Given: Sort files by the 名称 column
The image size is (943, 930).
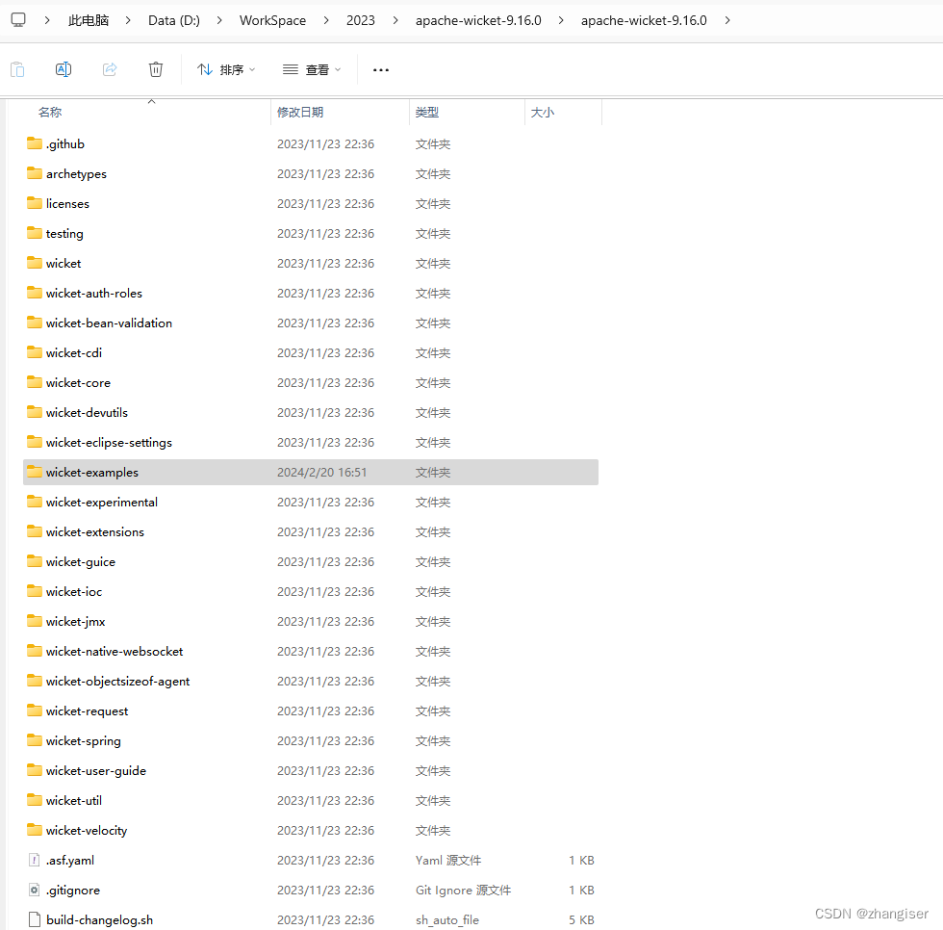Looking at the screenshot, I should click(x=50, y=112).
